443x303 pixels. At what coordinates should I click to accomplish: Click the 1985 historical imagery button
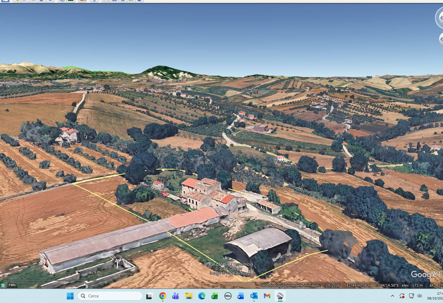coord(12,285)
